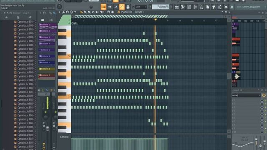Toggle effect slot 5 enable LED
Screen dimensions: 267x150
point(265,115)
